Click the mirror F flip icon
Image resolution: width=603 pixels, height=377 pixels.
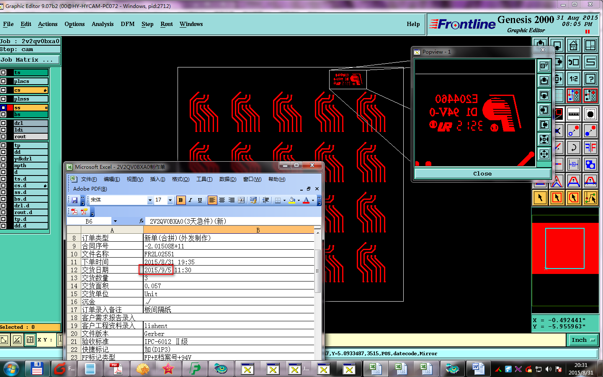click(590, 147)
